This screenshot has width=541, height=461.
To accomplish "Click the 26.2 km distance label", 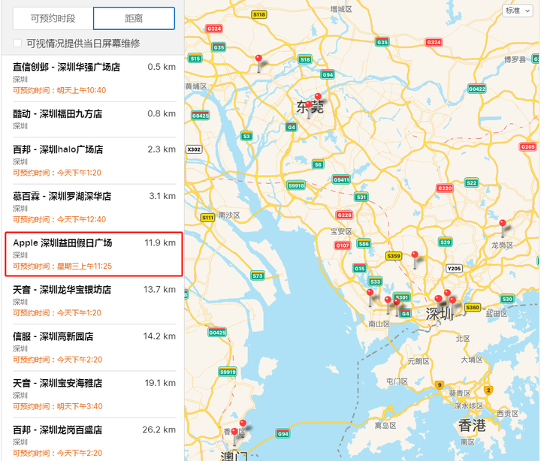I will point(159,429).
